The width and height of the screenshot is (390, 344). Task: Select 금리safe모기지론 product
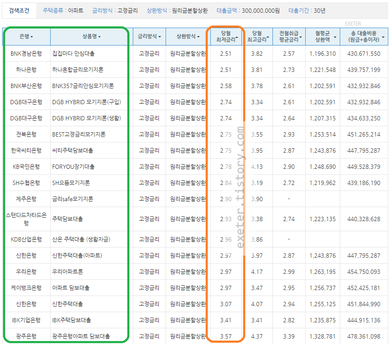(73, 199)
